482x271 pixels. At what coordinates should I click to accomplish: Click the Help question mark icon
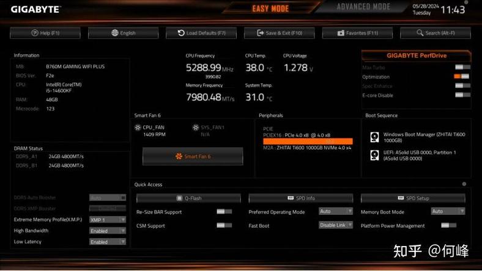point(35,33)
